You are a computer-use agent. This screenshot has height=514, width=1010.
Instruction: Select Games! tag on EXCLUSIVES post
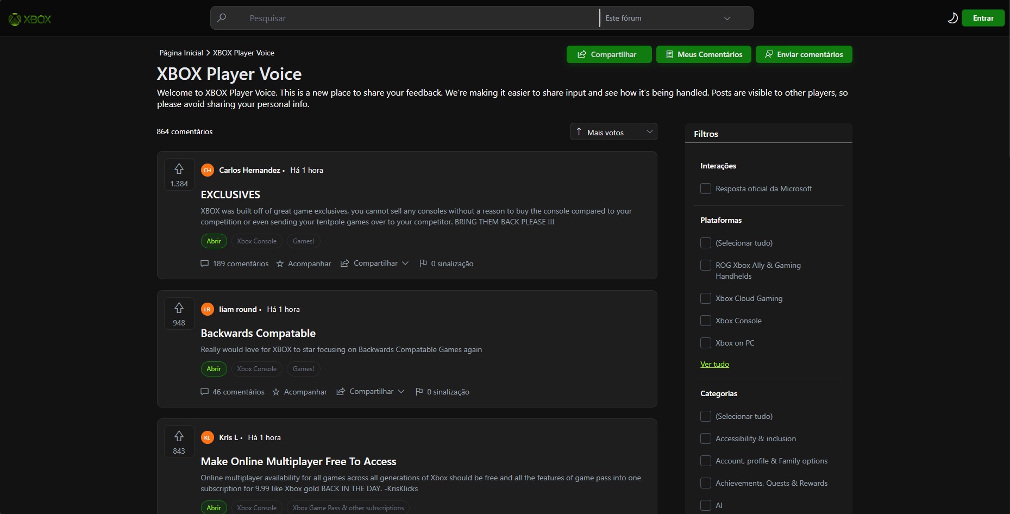pos(303,241)
